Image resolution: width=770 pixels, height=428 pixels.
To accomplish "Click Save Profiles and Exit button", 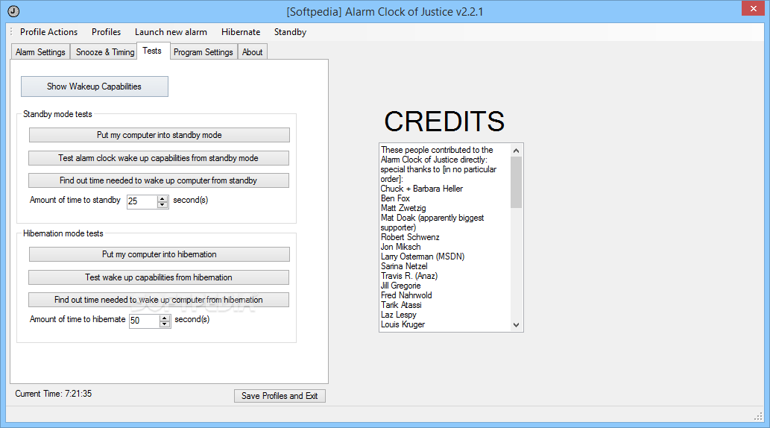I will pyautogui.click(x=280, y=396).
